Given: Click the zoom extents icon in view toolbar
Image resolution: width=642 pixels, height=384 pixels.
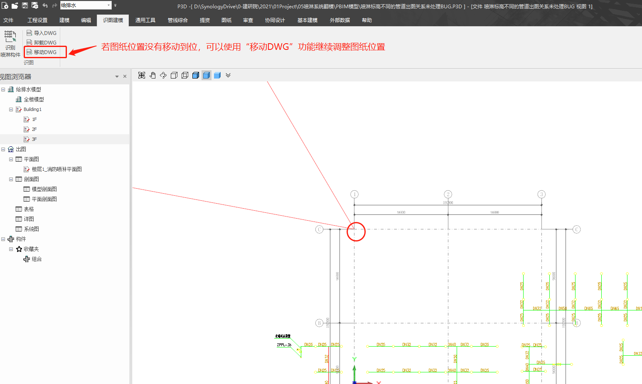Looking at the screenshot, I should pyautogui.click(x=142, y=75).
